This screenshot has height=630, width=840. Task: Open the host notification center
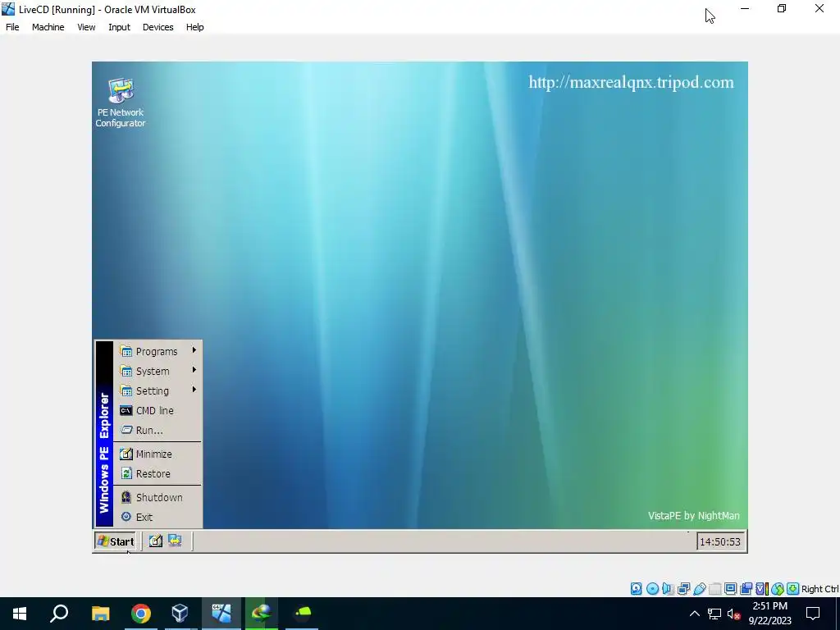813,614
